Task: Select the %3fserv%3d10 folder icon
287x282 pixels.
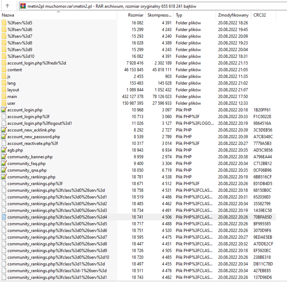Action: pos(4,56)
